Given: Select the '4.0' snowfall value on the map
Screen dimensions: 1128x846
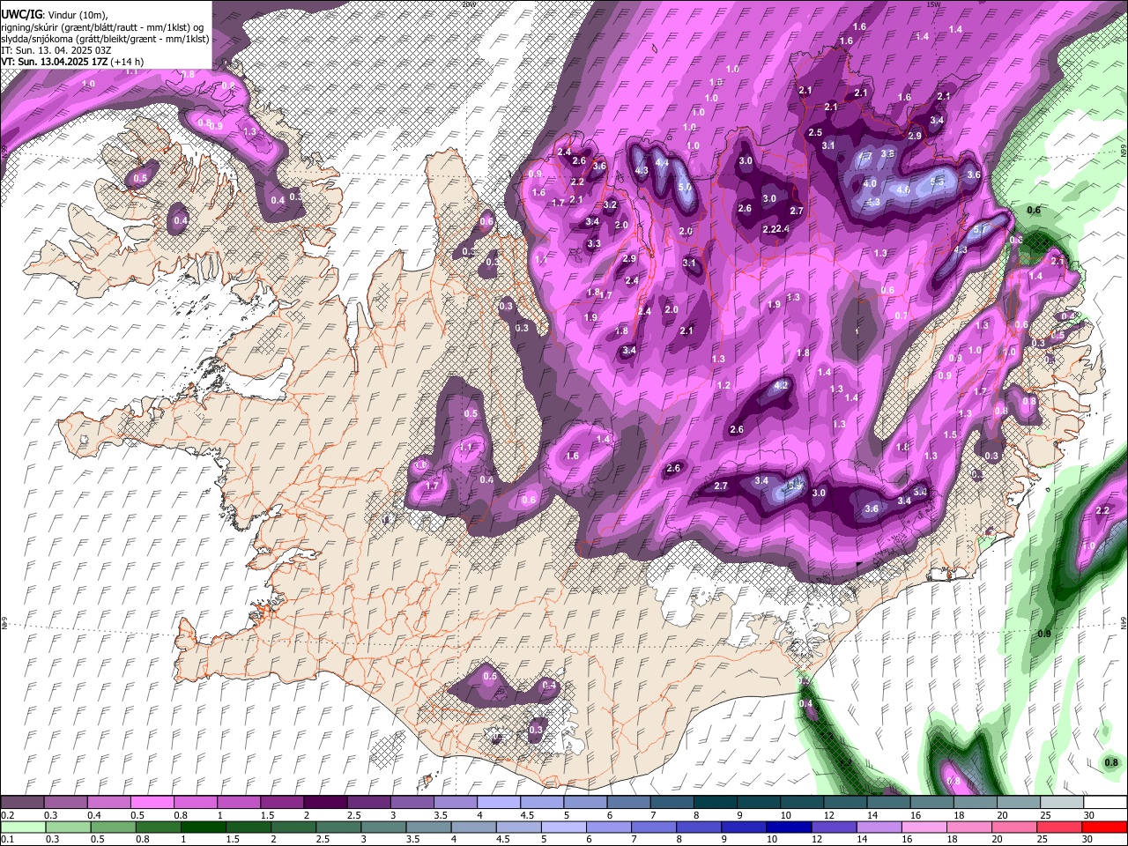Looking at the screenshot, I should point(870,183).
